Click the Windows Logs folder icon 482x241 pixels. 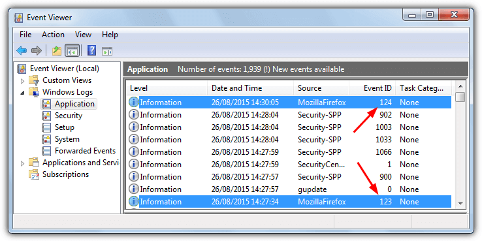[x=34, y=92]
